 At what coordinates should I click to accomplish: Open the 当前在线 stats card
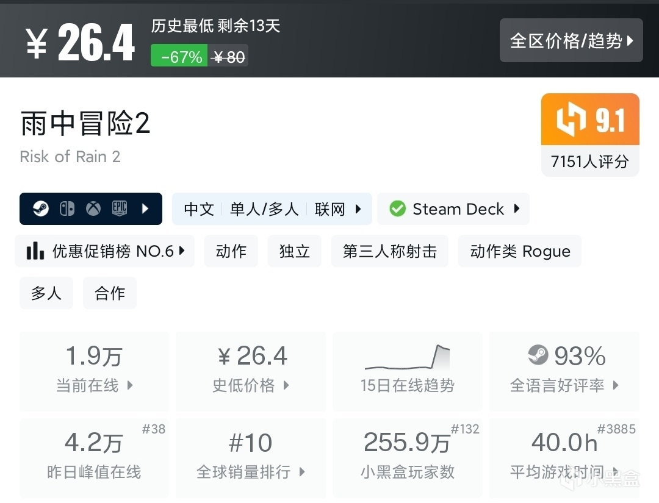(x=94, y=371)
